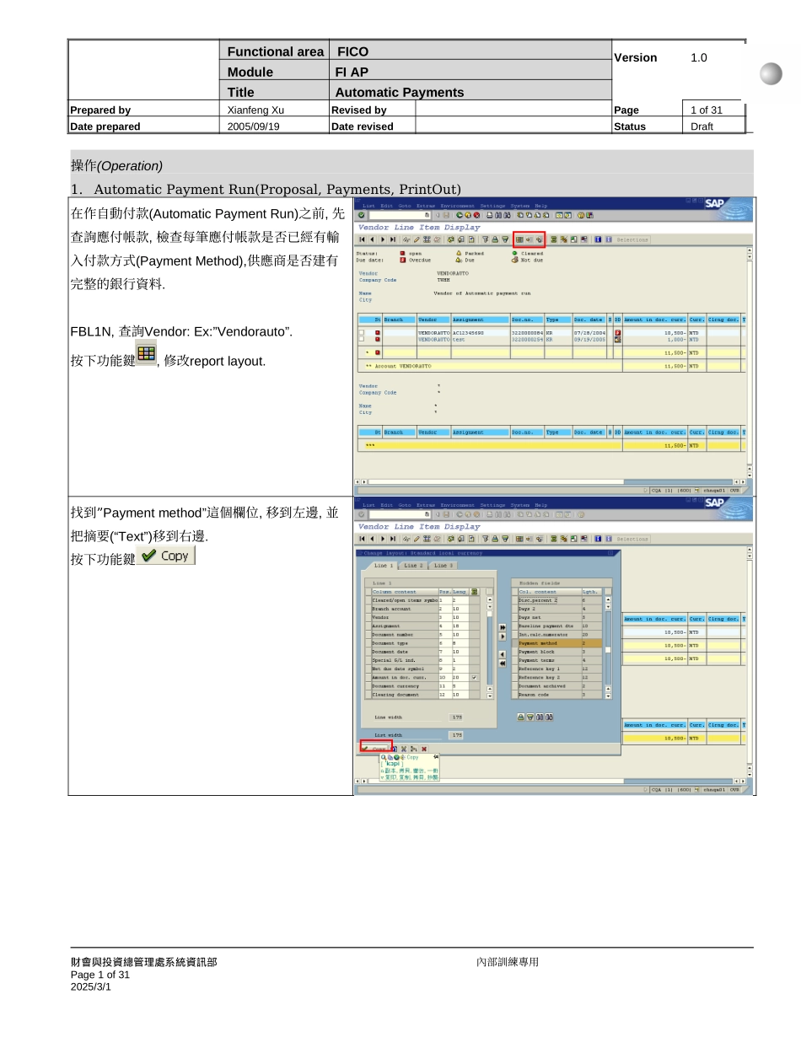Jump to last page icon in top screenshot
This screenshot has height=1037, width=801.
(393, 239)
